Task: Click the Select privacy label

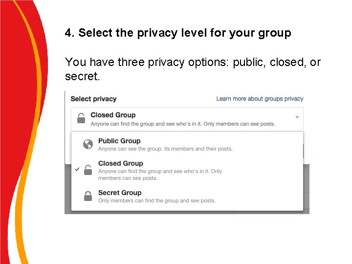Action: pyautogui.click(x=93, y=99)
